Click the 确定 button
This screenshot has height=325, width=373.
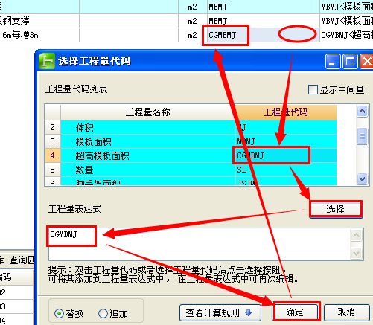click(x=295, y=312)
